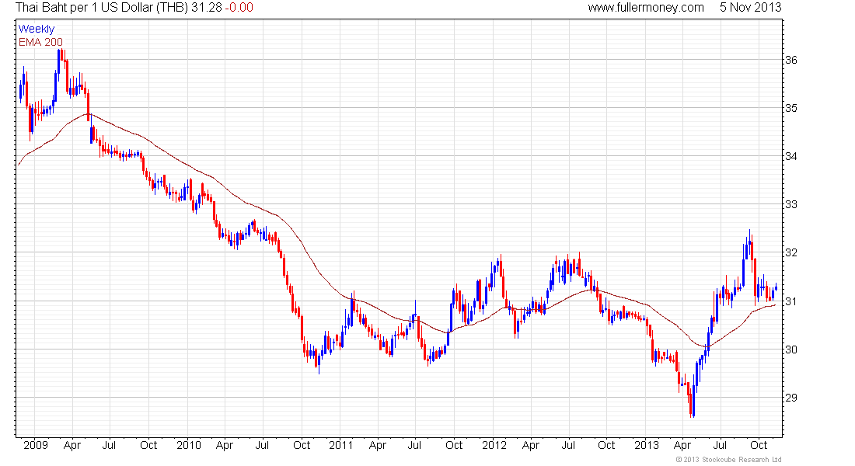Click the Jul label between 2009 and 2010
855x466 pixels.
click(x=109, y=445)
